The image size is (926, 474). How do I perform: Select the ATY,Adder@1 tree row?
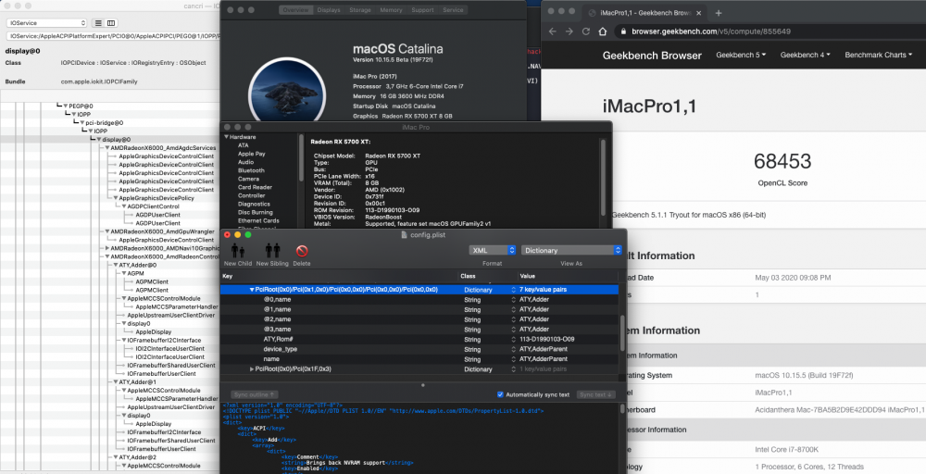click(x=138, y=382)
